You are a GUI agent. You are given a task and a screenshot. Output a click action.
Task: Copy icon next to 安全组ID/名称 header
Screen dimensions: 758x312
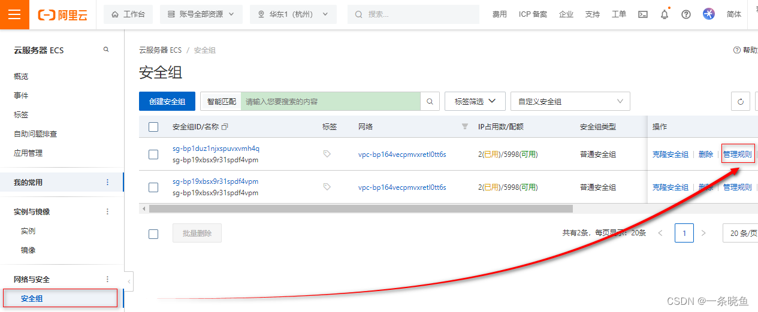[225, 127]
